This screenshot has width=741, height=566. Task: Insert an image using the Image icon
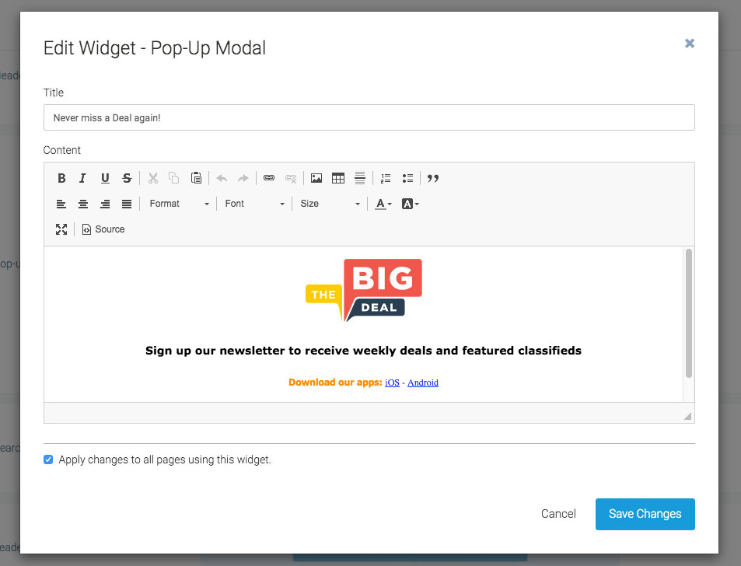(316, 178)
